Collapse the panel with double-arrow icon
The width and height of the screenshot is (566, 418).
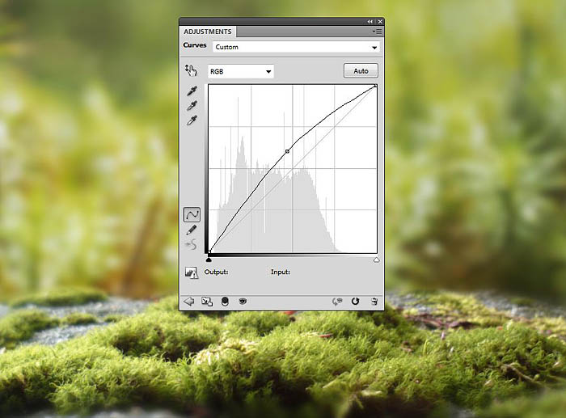370,21
